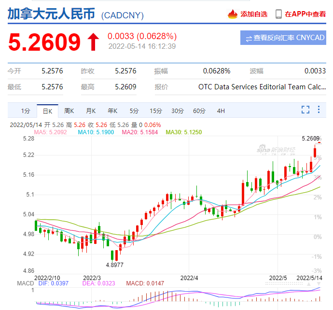The width and height of the screenshot is (333, 310).
Task: Click the chart range dotted scrollbar
Action: point(285,283)
